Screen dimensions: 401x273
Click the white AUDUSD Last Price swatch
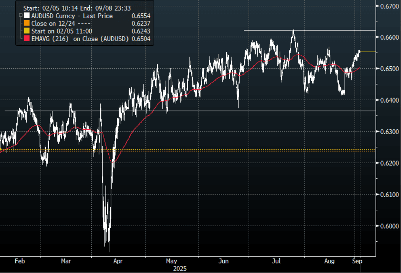point(26,16)
